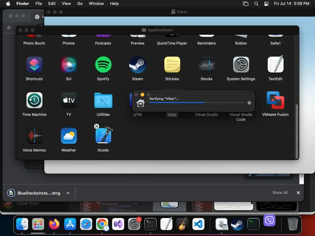Image resolution: width=315 pixels, height=236 pixels.
Task: Select the Photos app label
Action: [x=69, y=43]
